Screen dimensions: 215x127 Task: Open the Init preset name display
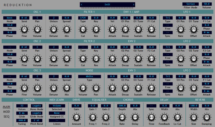(x=107, y=5)
